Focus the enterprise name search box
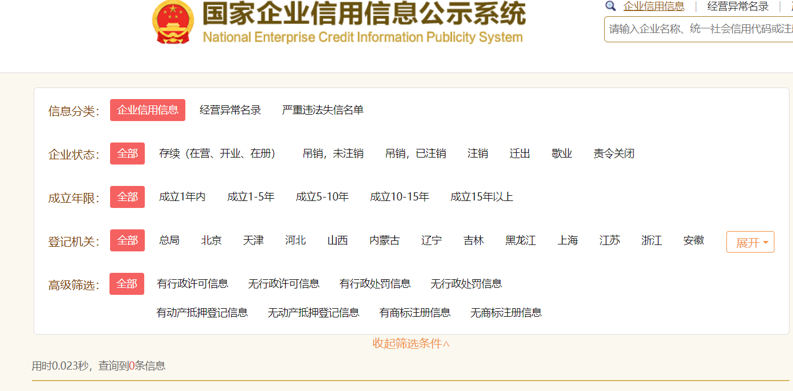Viewport: 793px width, 391px height. pos(699,29)
